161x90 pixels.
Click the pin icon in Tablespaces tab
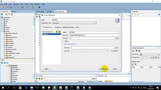point(37,17)
